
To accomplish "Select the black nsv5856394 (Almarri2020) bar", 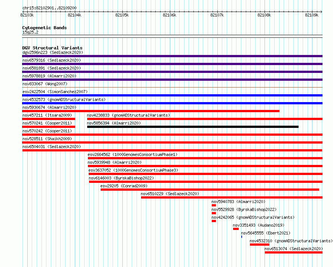I will pyautogui.click(x=193, y=127).
